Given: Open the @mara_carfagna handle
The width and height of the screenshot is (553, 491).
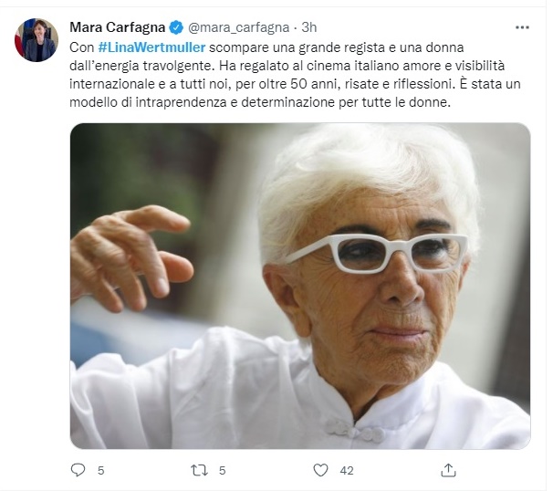Looking at the screenshot, I should click(239, 27).
